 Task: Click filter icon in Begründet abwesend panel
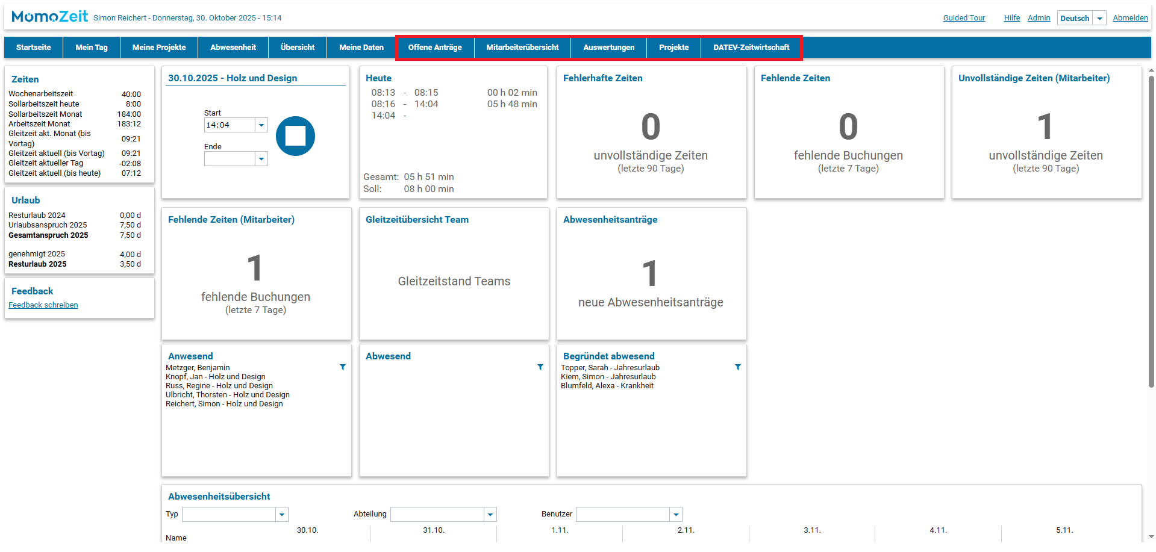pos(738,367)
